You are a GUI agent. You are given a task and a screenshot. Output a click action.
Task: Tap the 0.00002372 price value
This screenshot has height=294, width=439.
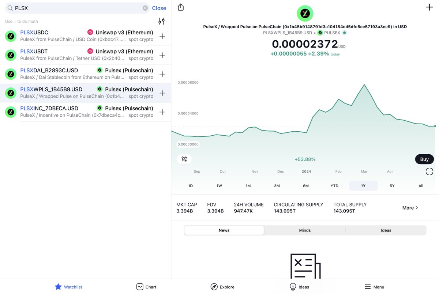[305, 44]
